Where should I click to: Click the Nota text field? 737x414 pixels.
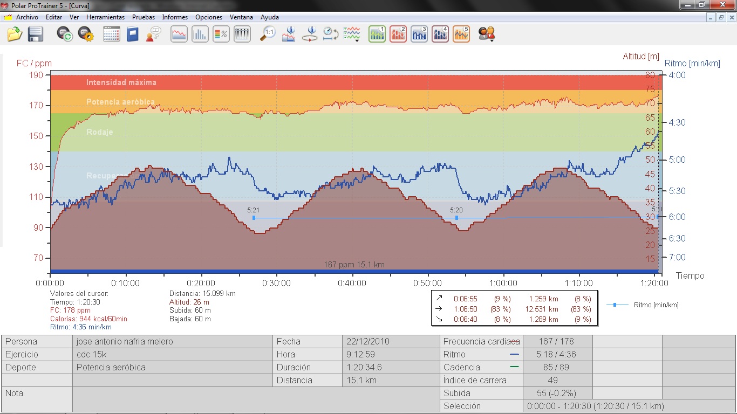(173, 399)
